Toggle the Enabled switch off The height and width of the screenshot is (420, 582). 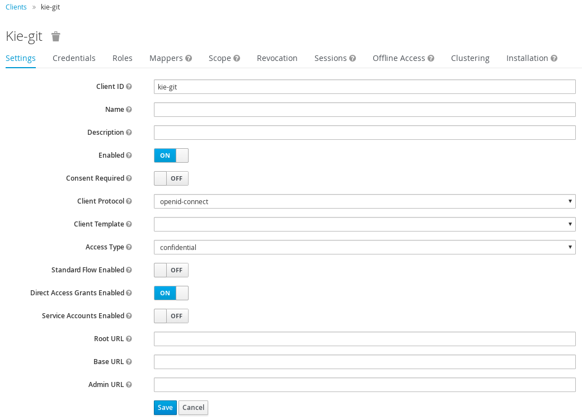pos(171,155)
